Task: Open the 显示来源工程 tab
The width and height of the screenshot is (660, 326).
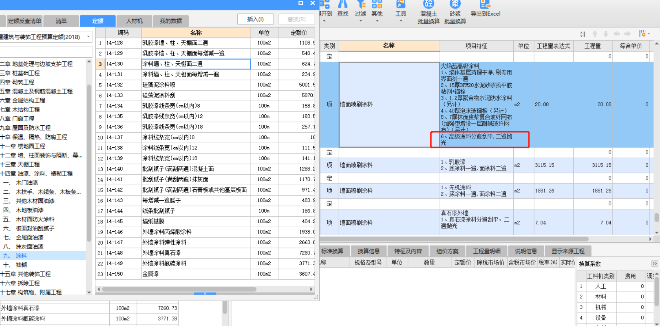Action: (x=568, y=251)
